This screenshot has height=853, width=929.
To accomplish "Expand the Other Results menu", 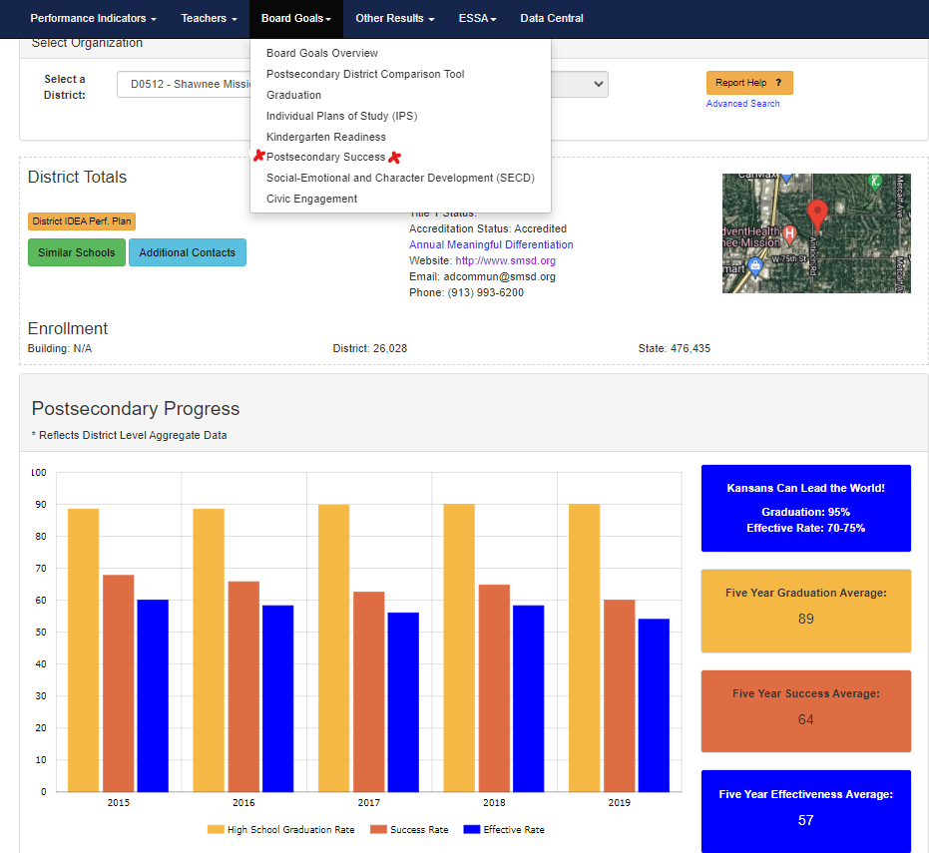I will pyautogui.click(x=394, y=18).
